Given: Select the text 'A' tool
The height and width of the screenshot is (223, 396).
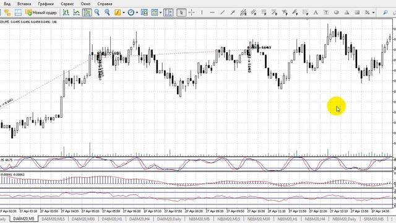Looking at the screenshot, I should click(316, 12).
